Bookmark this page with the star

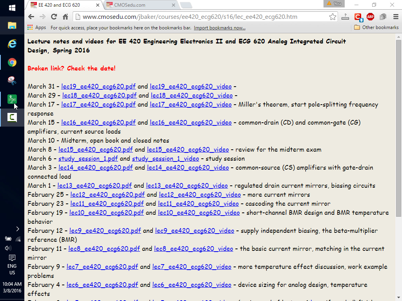coord(333,17)
